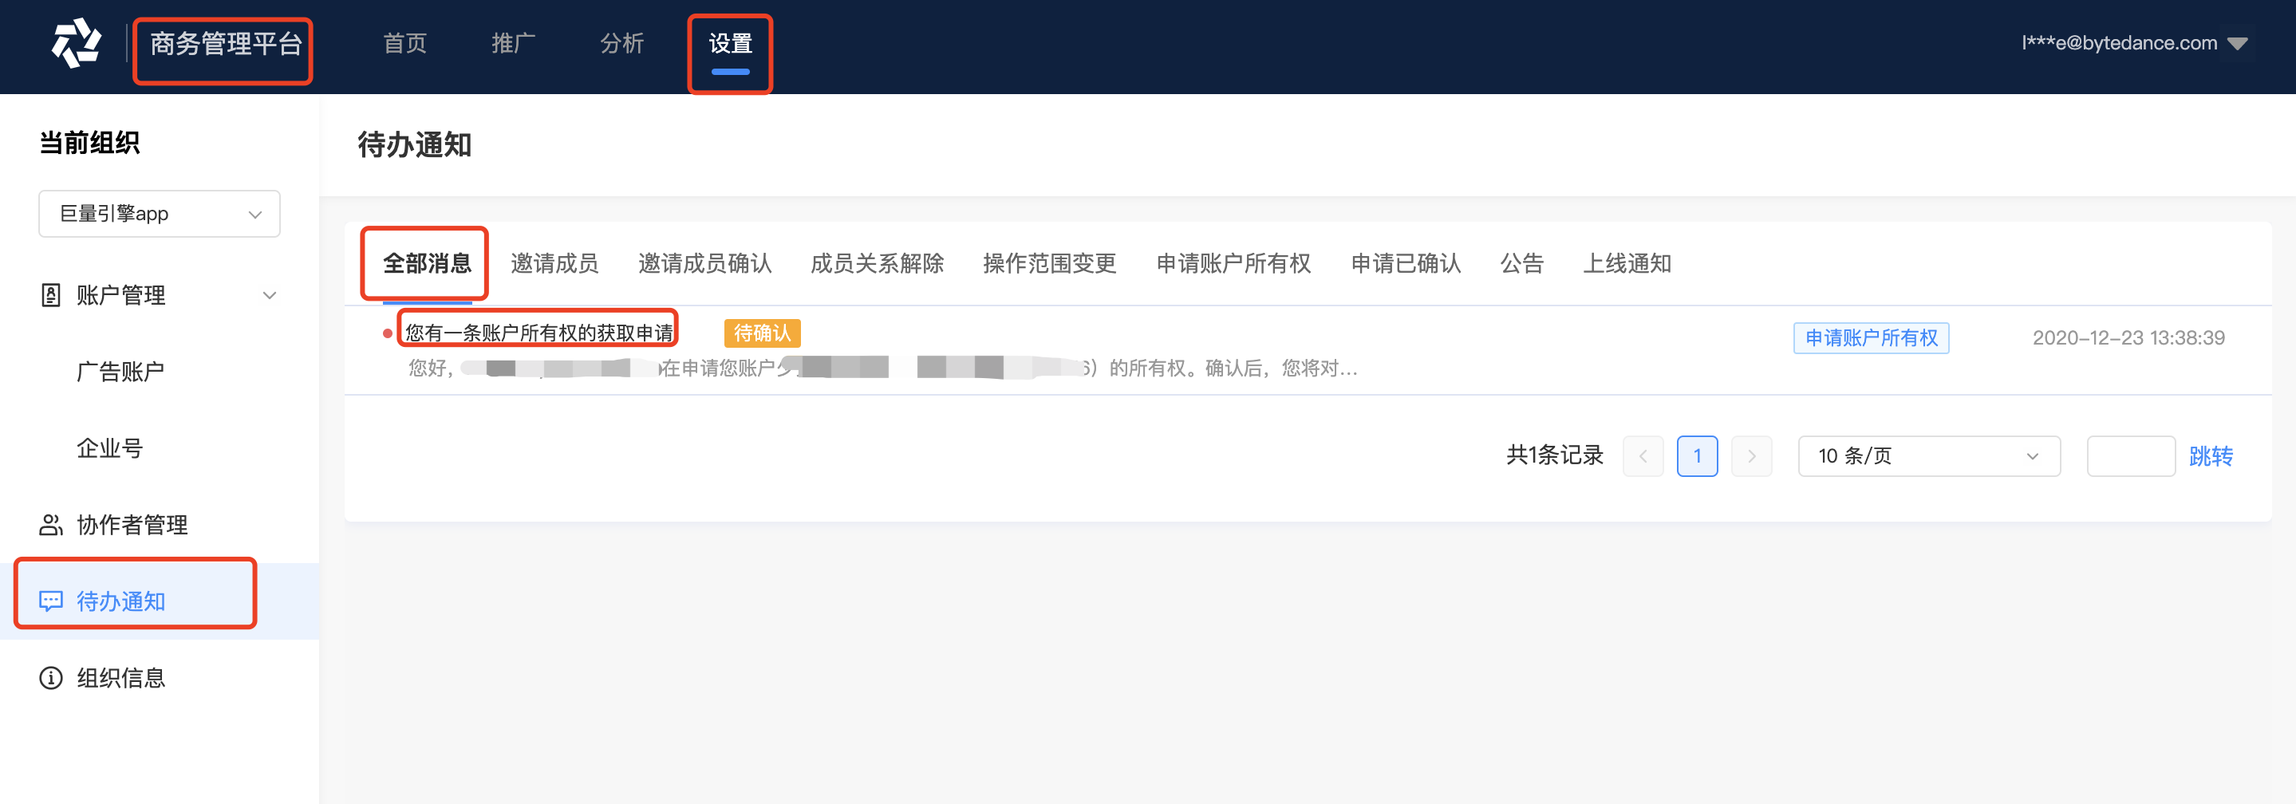
Task: Select 广告账户 in the sidebar
Action: pyautogui.click(x=120, y=372)
